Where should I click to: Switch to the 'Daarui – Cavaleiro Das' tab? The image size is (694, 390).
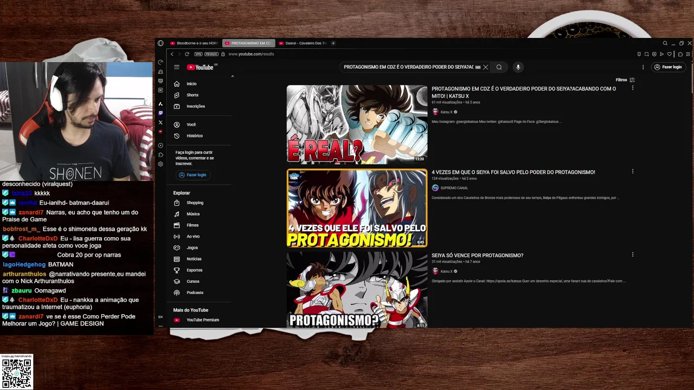[303, 43]
